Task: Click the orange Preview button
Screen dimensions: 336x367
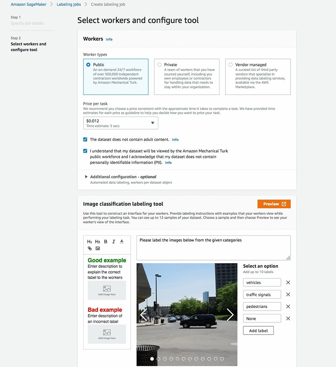Action: point(274,204)
